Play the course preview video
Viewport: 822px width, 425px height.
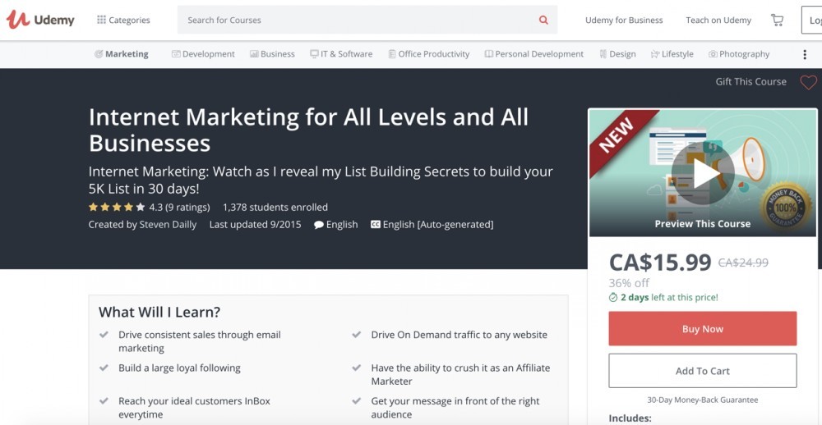(x=703, y=175)
